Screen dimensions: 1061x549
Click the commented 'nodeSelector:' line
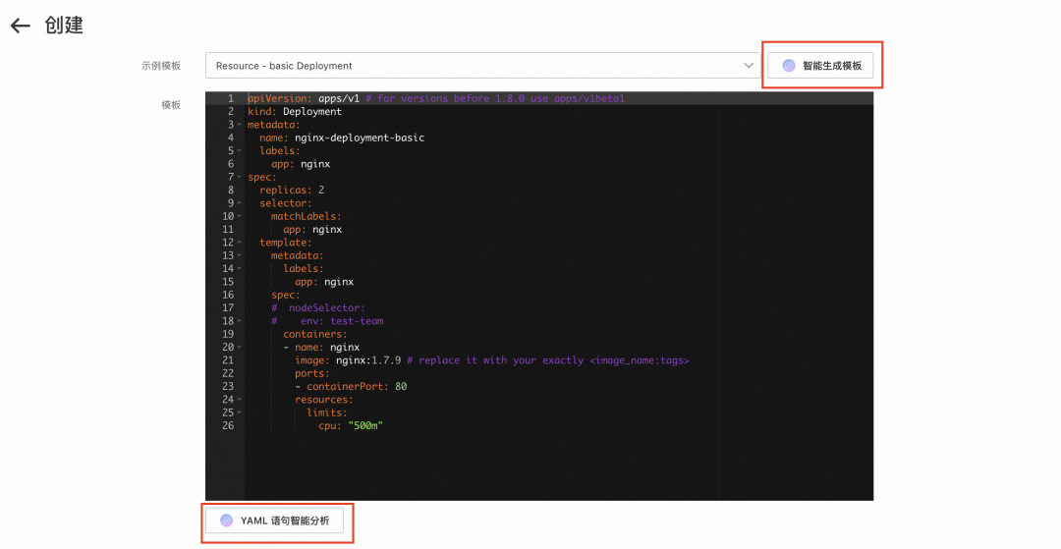tap(318, 308)
